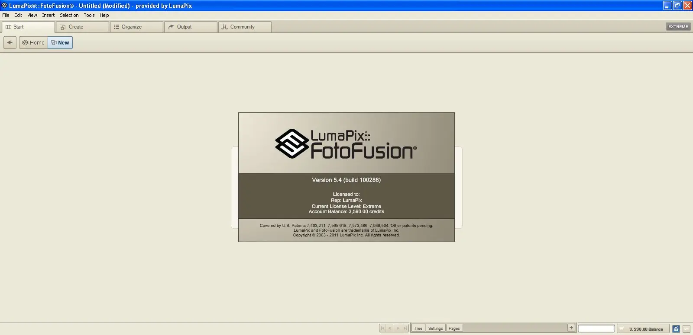Select the New button
693x335 pixels.
pyautogui.click(x=60, y=43)
